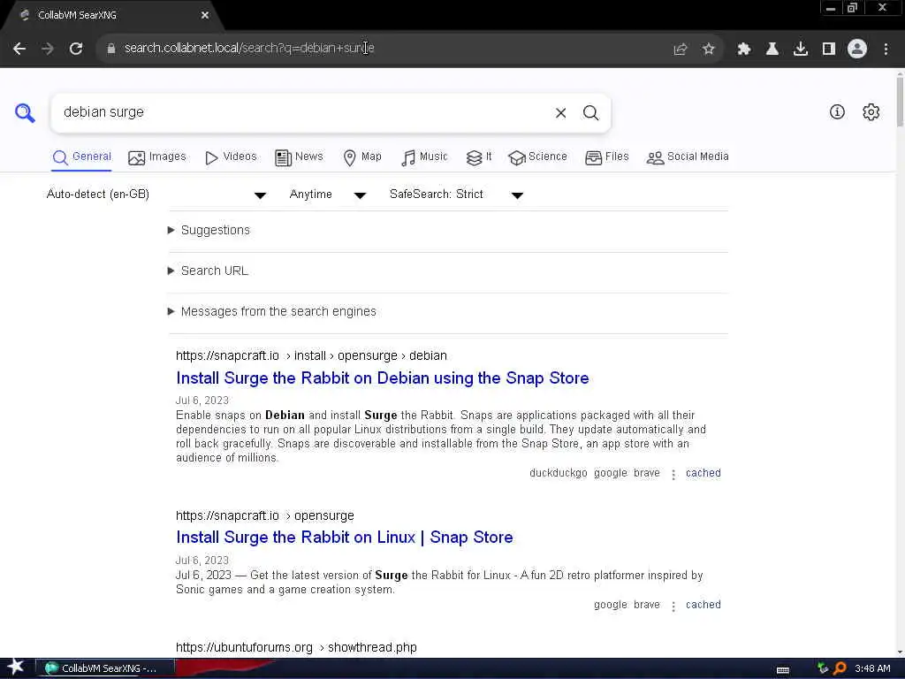Open the SafeSearch: Strict dropdown
905x679 pixels.
(x=457, y=195)
